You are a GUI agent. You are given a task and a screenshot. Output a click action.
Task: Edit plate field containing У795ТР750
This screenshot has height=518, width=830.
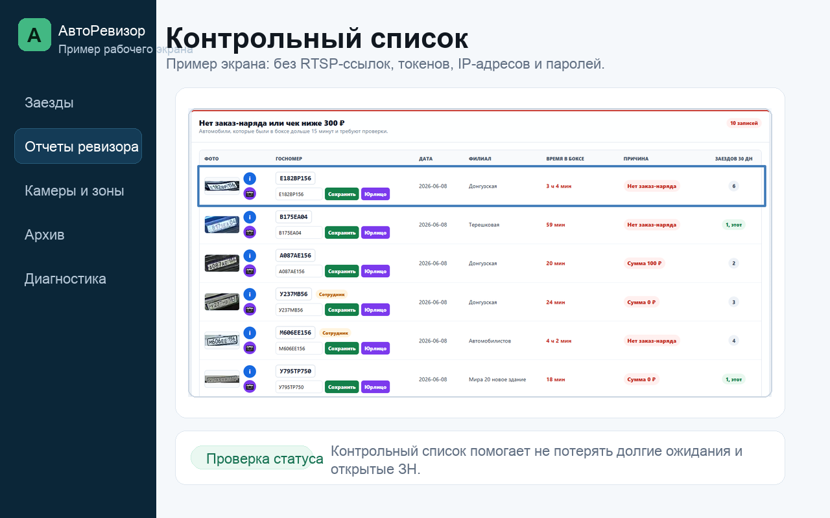pyautogui.click(x=299, y=387)
